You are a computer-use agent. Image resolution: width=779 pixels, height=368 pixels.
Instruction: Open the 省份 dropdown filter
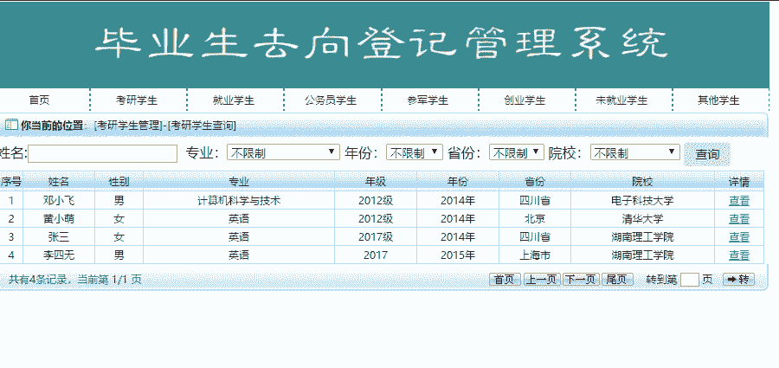click(517, 152)
